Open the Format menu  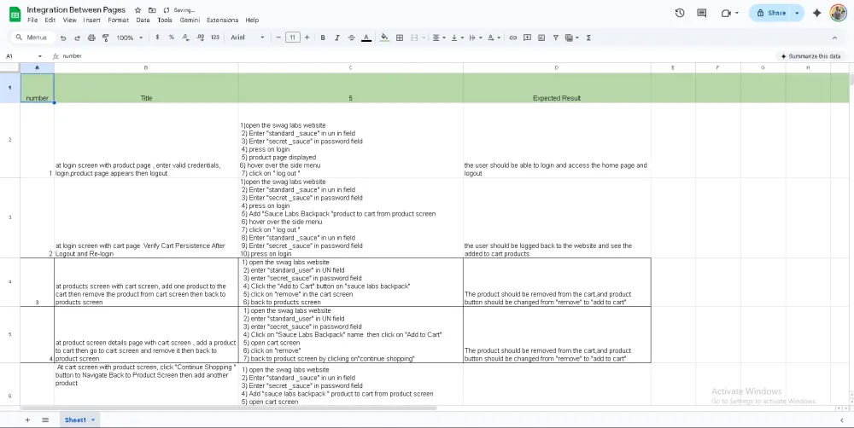click(118, 20)
